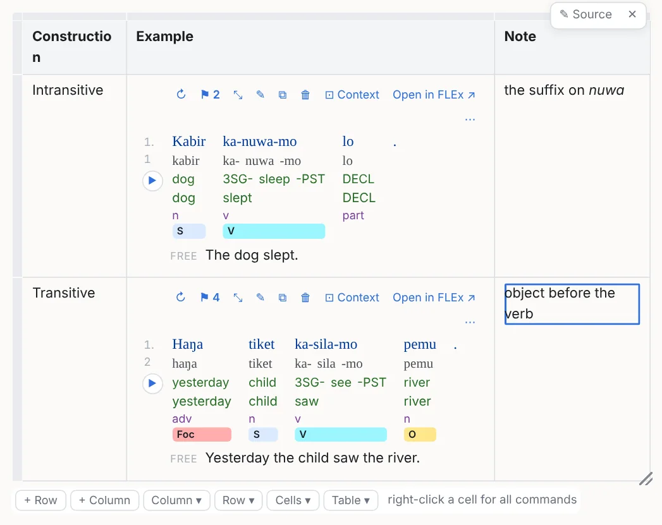The width and height of the screenshot is (662, 525).
Task: Open the Intransitive example in FLEx
Action: (x=434, y=95)
